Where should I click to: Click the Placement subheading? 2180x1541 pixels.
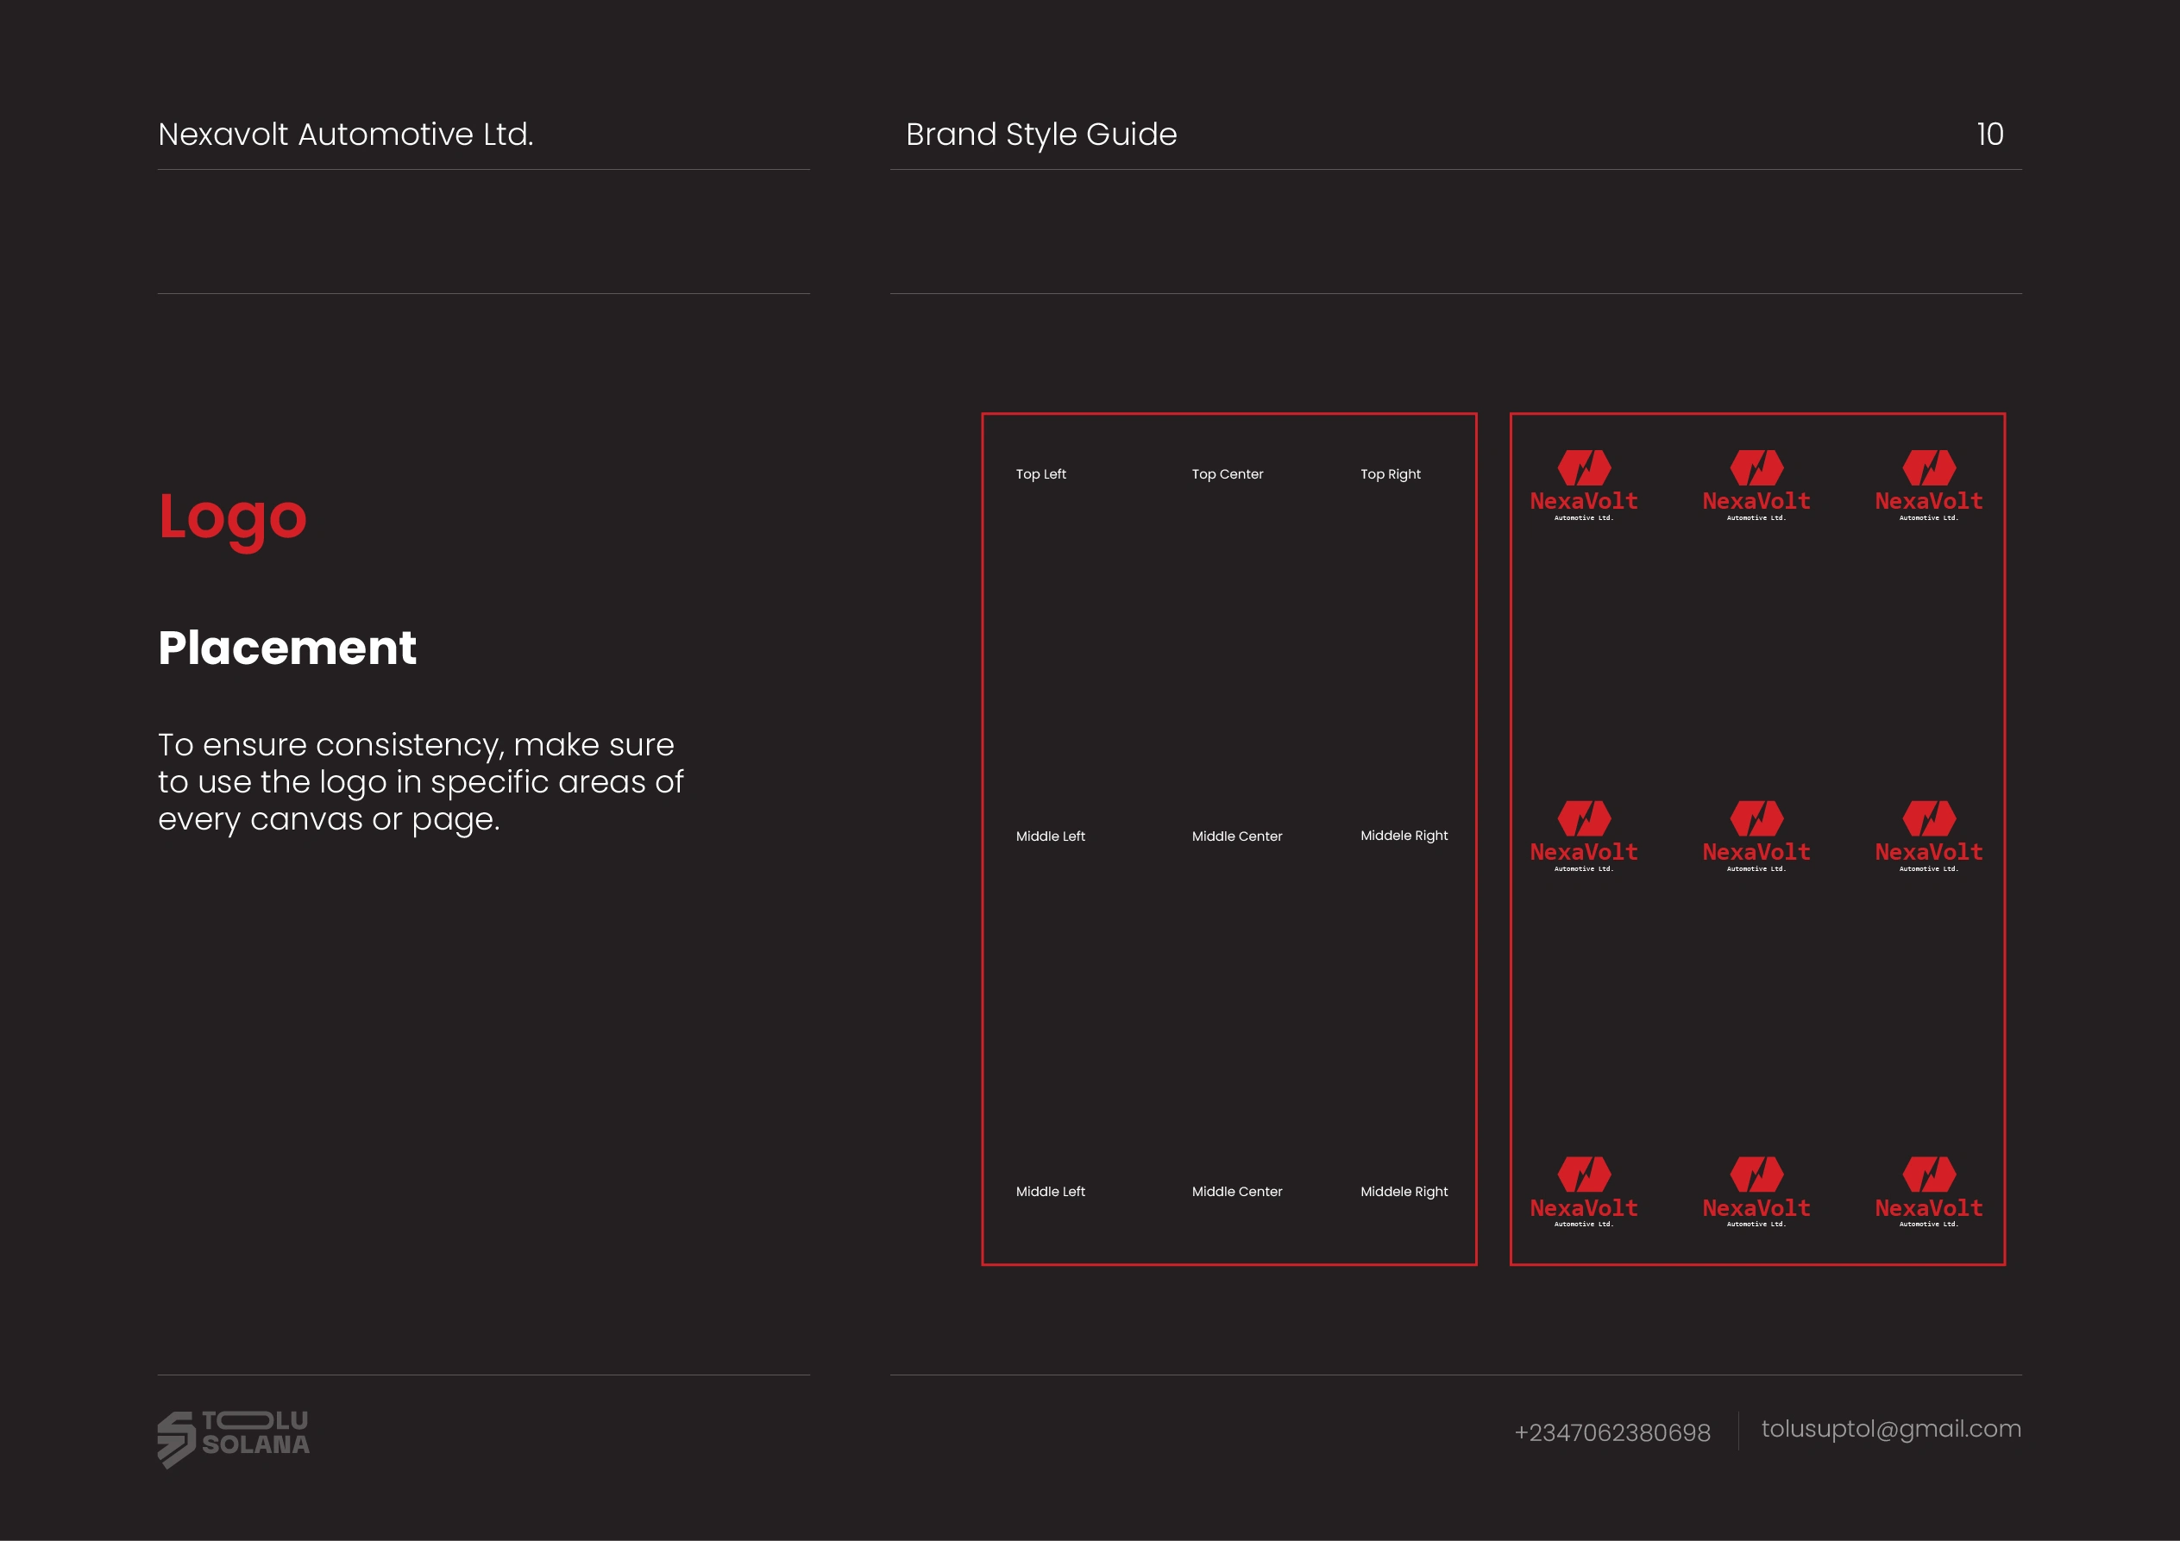[286, 648]
